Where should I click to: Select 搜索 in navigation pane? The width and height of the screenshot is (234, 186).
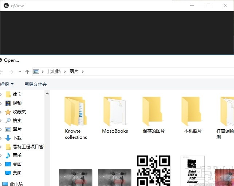(x=17, y=120)
